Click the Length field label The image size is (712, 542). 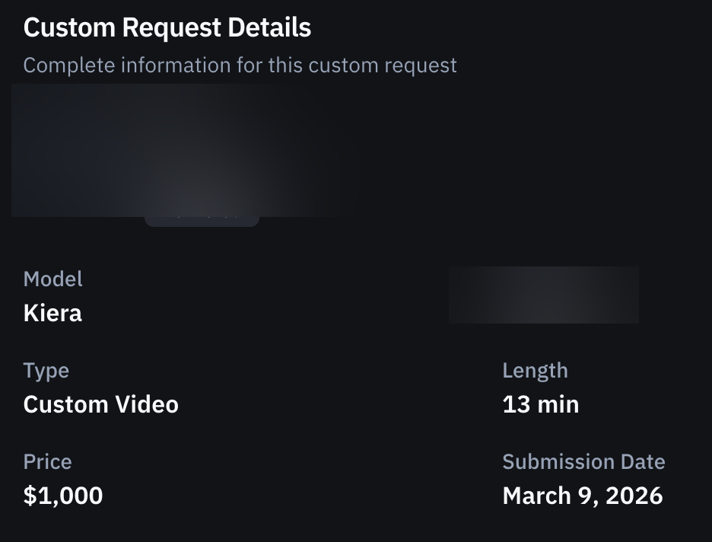(x=535, y=370)
